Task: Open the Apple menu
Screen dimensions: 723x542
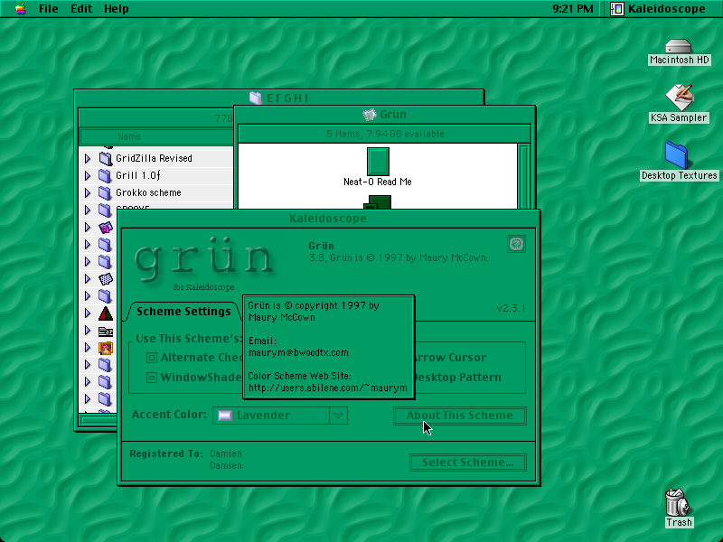Action: click(20, 9)
